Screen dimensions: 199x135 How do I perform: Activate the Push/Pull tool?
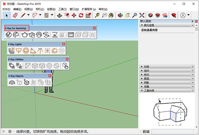(59, 15)
